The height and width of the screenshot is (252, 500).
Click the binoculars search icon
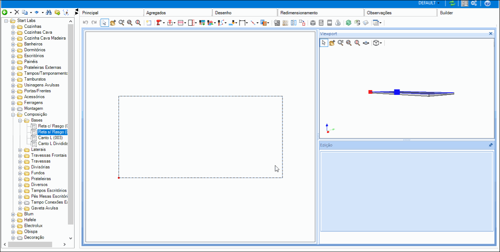pos(48,12)
